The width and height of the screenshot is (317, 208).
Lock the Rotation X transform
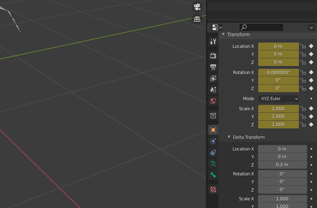point(303,72)
